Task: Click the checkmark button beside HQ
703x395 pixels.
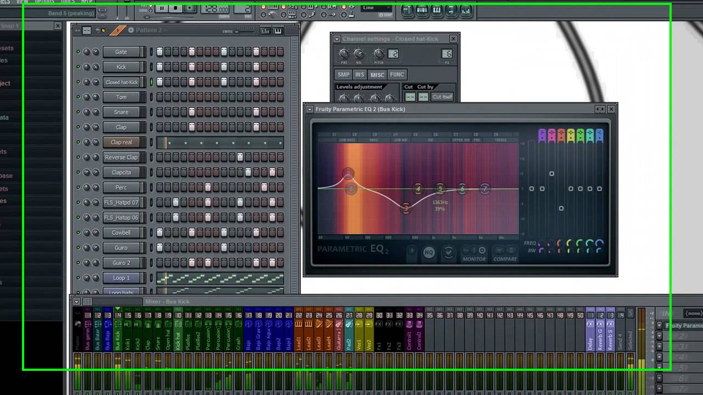Action: 449,252
